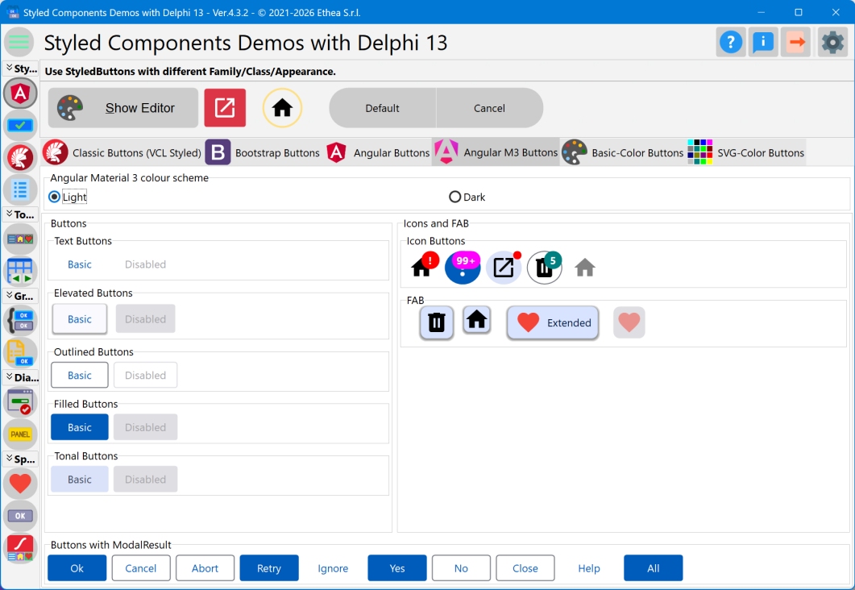The image size is (855, 590).
Task: Click the orange arrow exit icon
Action: pyautogui.click(x=796, y=42)
